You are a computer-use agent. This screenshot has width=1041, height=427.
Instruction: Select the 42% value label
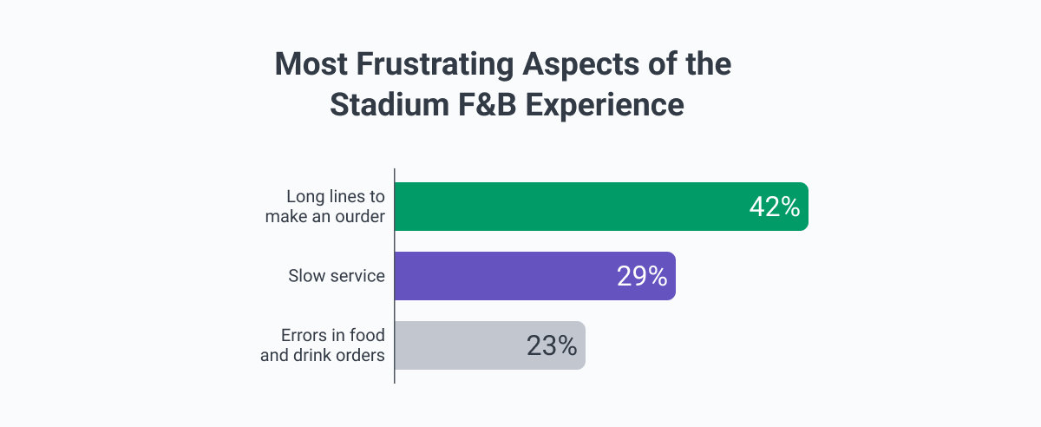(774, 207)
